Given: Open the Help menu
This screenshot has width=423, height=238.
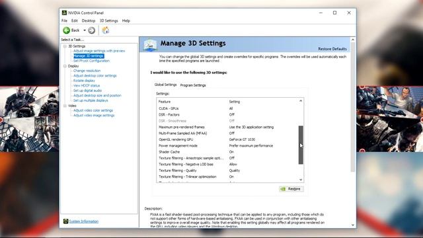Looking at the screenshot, I should coord(126,20).
